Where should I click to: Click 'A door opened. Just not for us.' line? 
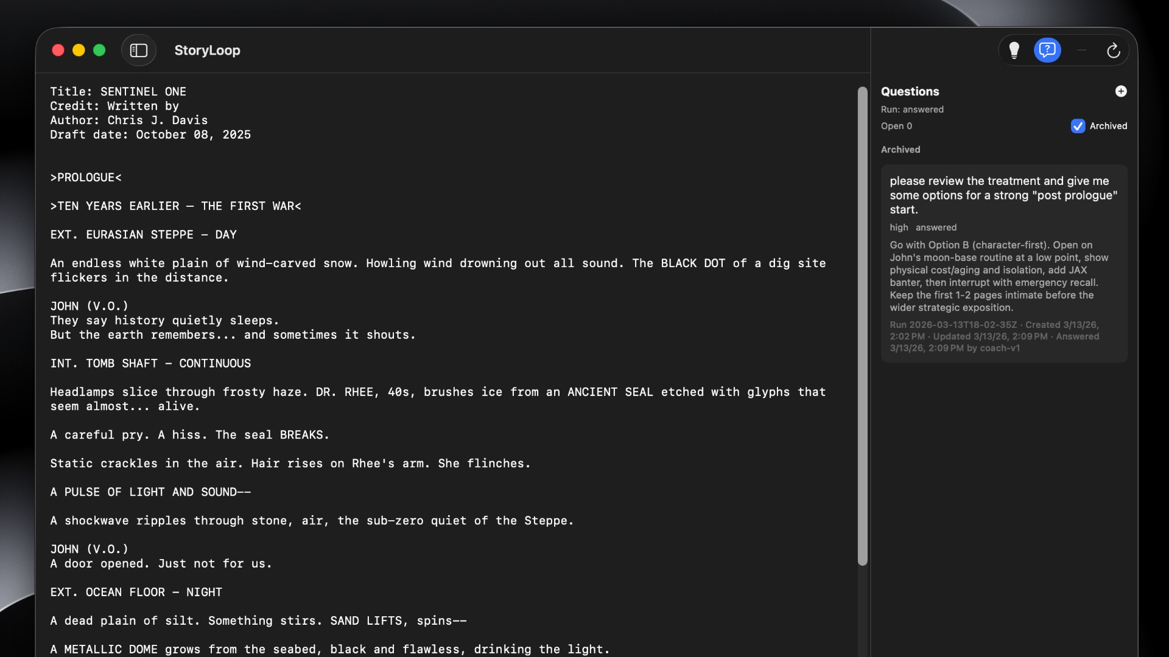161,564
